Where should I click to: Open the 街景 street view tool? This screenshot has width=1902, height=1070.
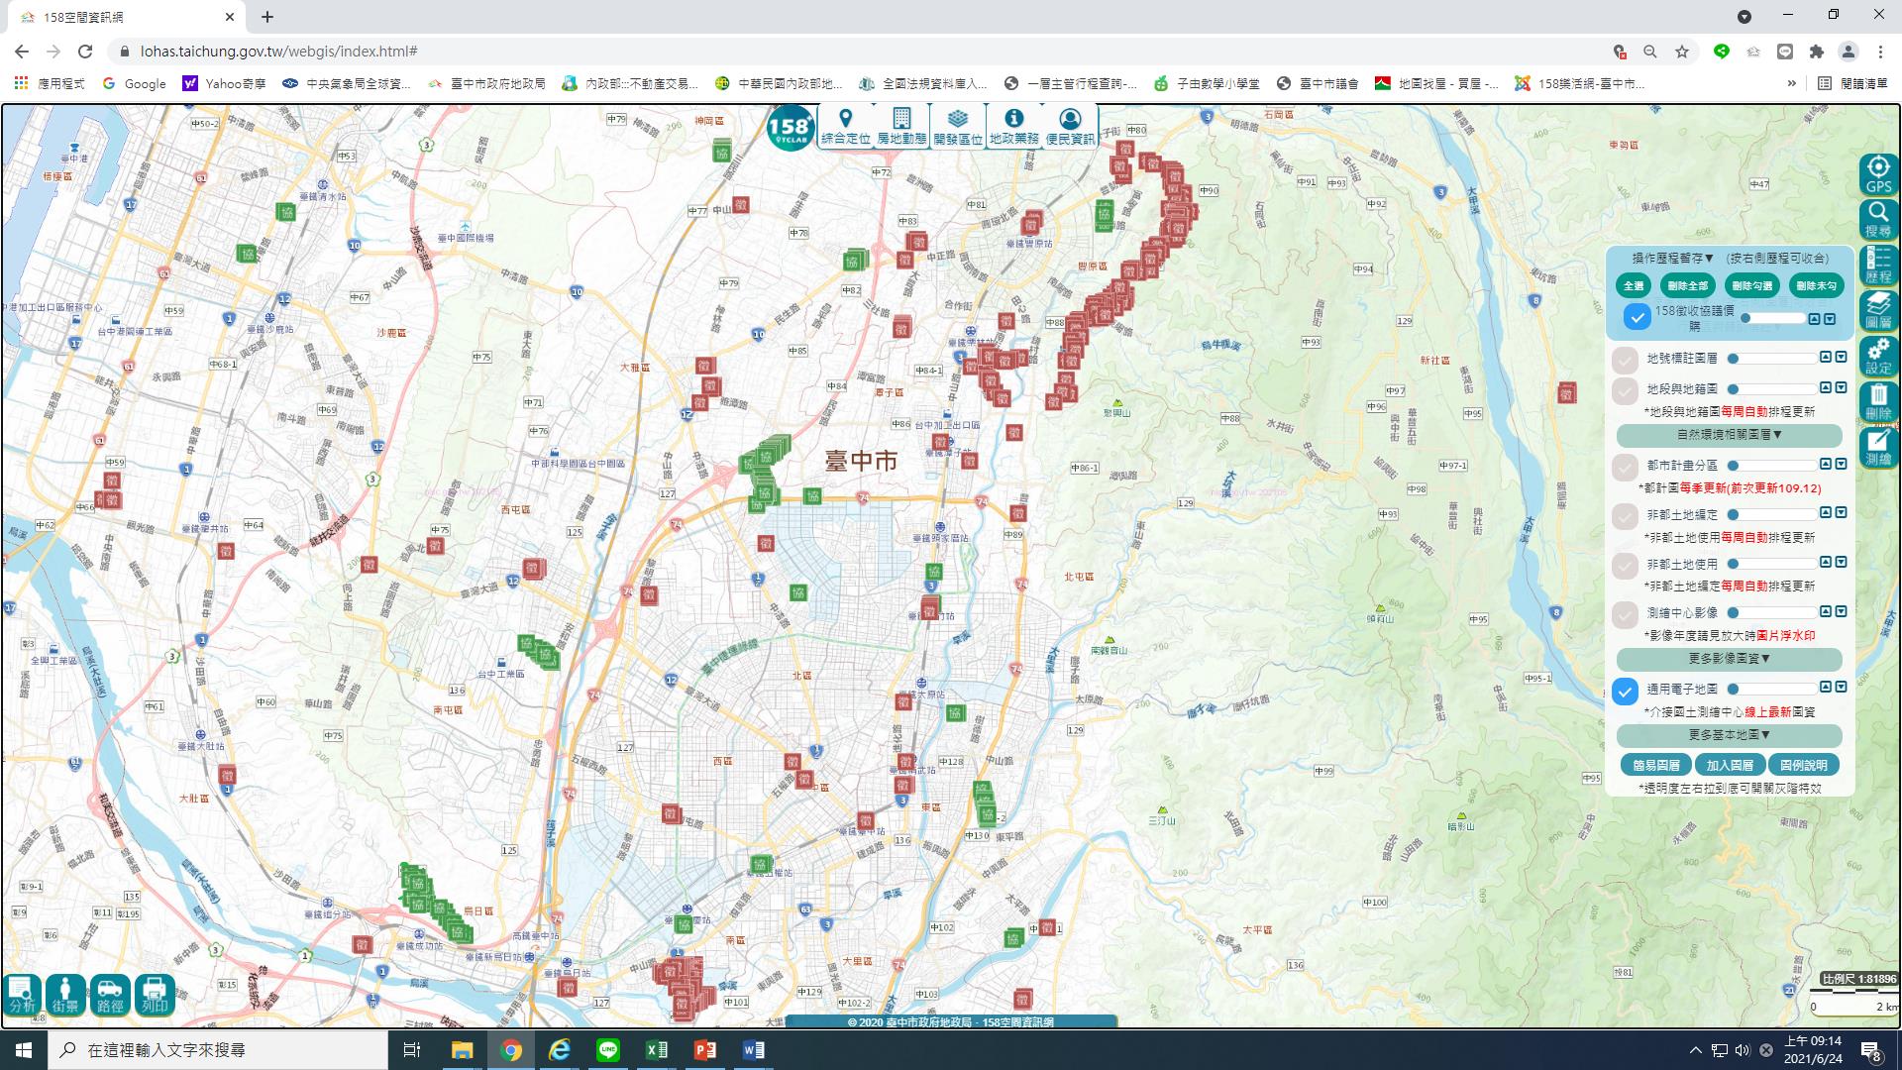click(65, 994)
